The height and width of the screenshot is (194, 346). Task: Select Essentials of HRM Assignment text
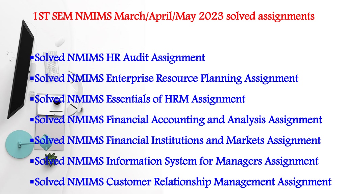pos(140,99)
